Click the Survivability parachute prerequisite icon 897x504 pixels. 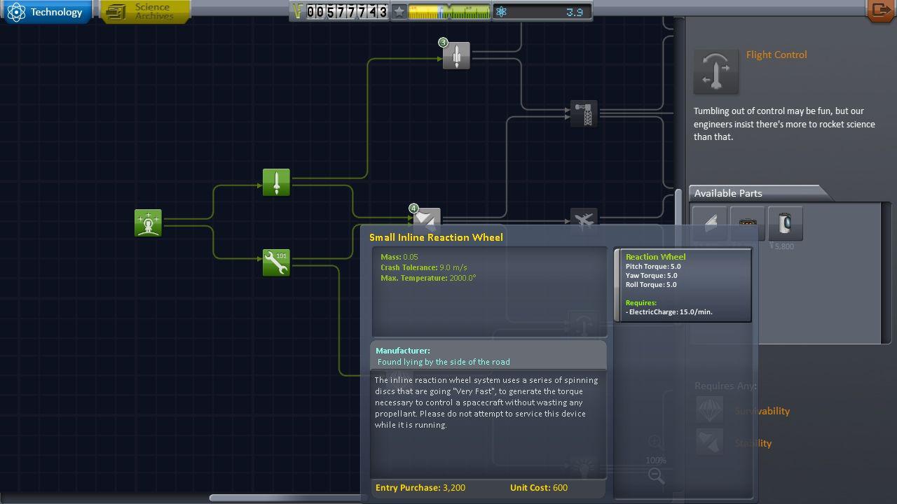coord(709,410)
